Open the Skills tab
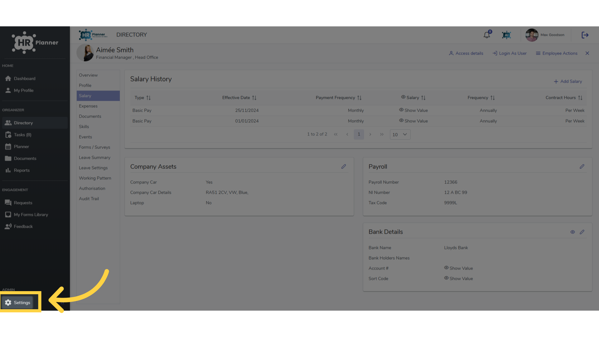599x337 pixels. click(98, 127)
